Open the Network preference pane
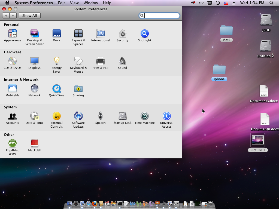279x209 pixels. point(34,91)
